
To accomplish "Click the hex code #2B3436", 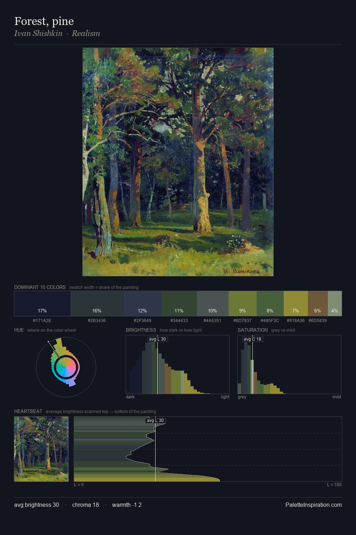I will click(96, 321).
